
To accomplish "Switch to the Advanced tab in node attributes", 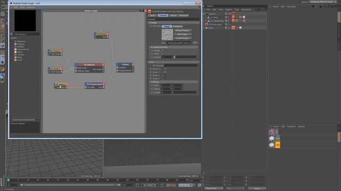I will click(183, 15).
